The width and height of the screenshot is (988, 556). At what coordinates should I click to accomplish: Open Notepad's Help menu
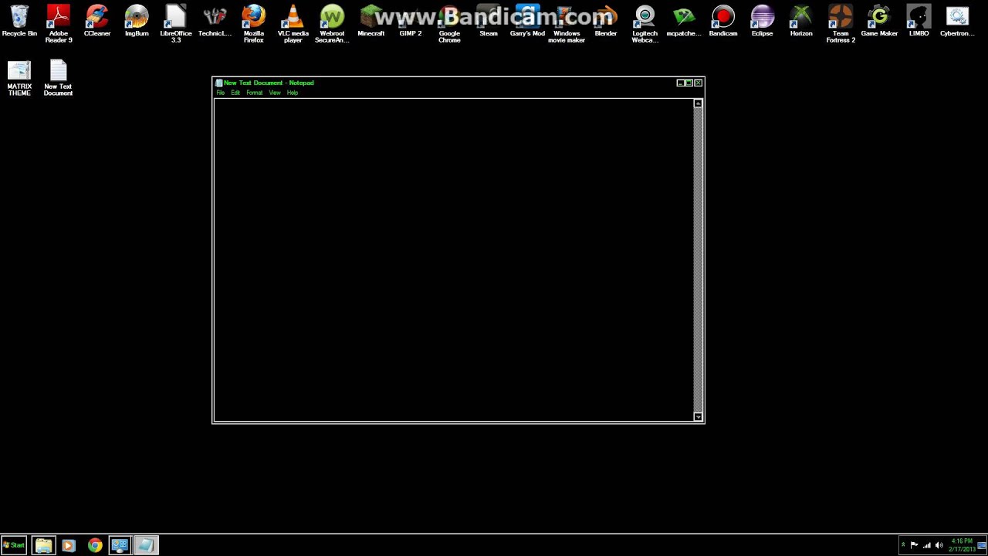293,93
